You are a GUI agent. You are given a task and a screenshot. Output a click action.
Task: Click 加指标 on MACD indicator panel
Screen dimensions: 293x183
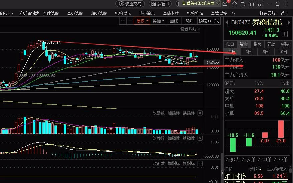tap(174, 138)
